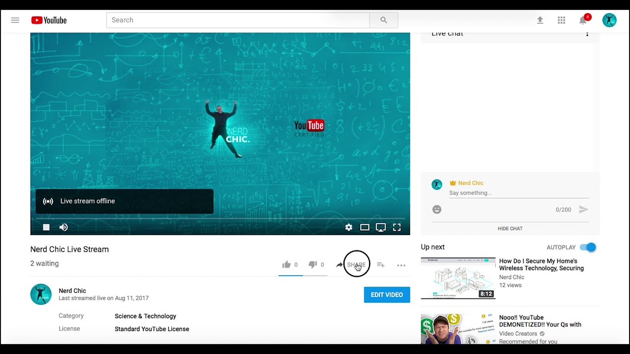Click the Search input field
Viewport: 630px width, 354px height.
(238, 20)
